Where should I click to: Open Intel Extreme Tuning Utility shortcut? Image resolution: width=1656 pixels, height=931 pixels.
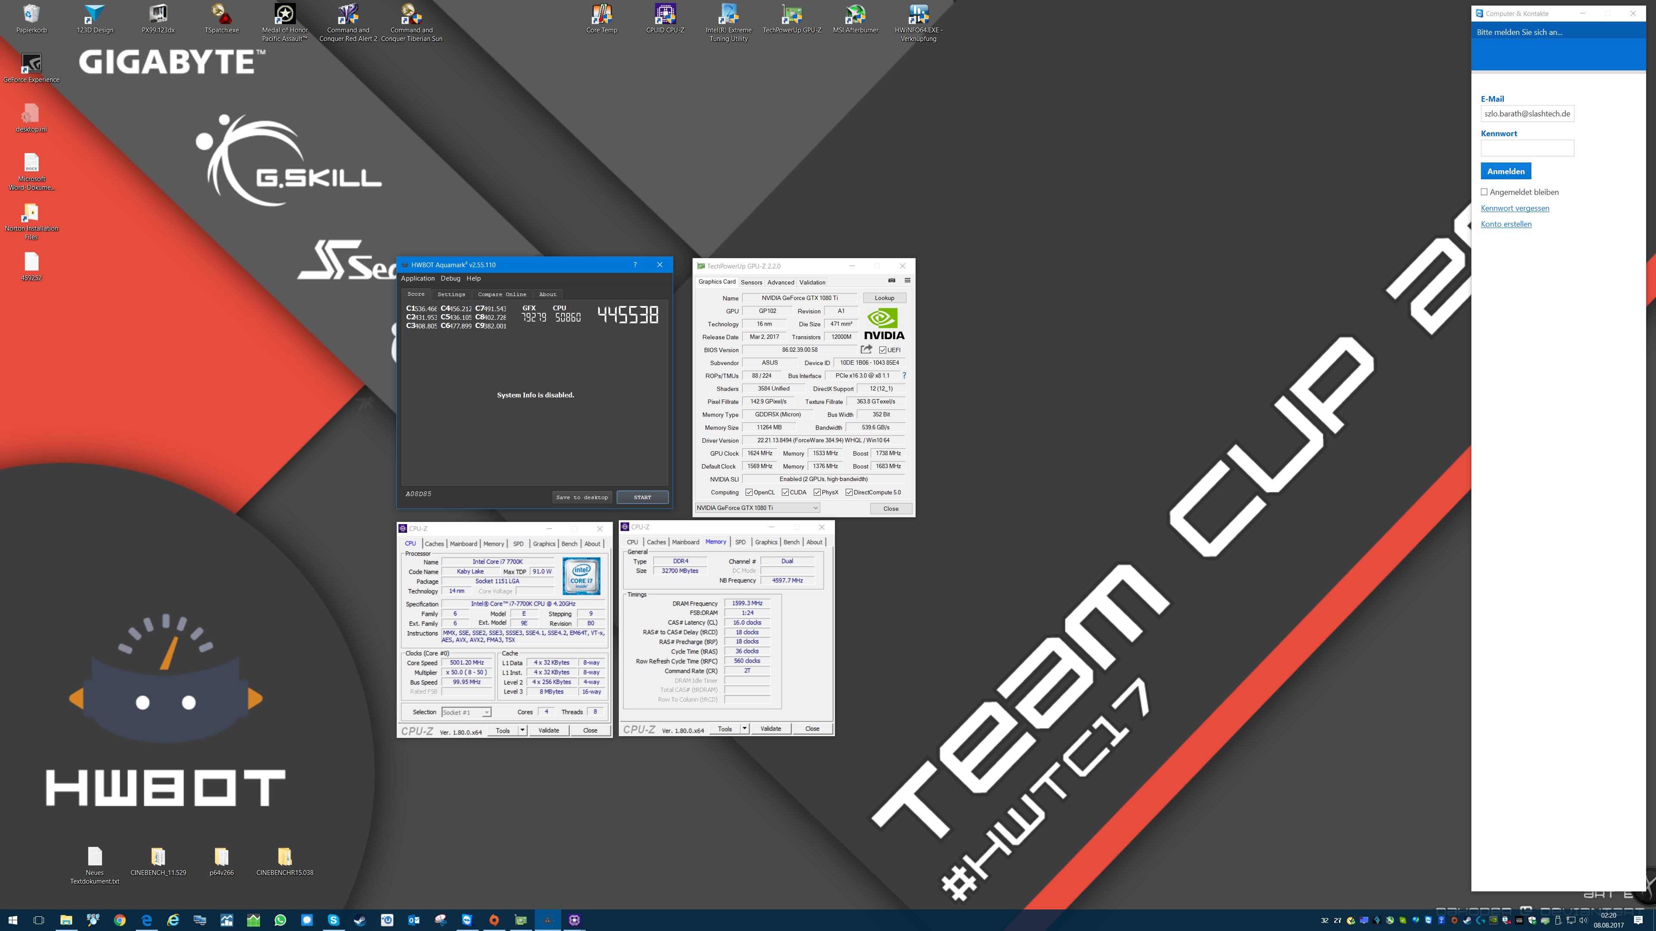(728, 22)
